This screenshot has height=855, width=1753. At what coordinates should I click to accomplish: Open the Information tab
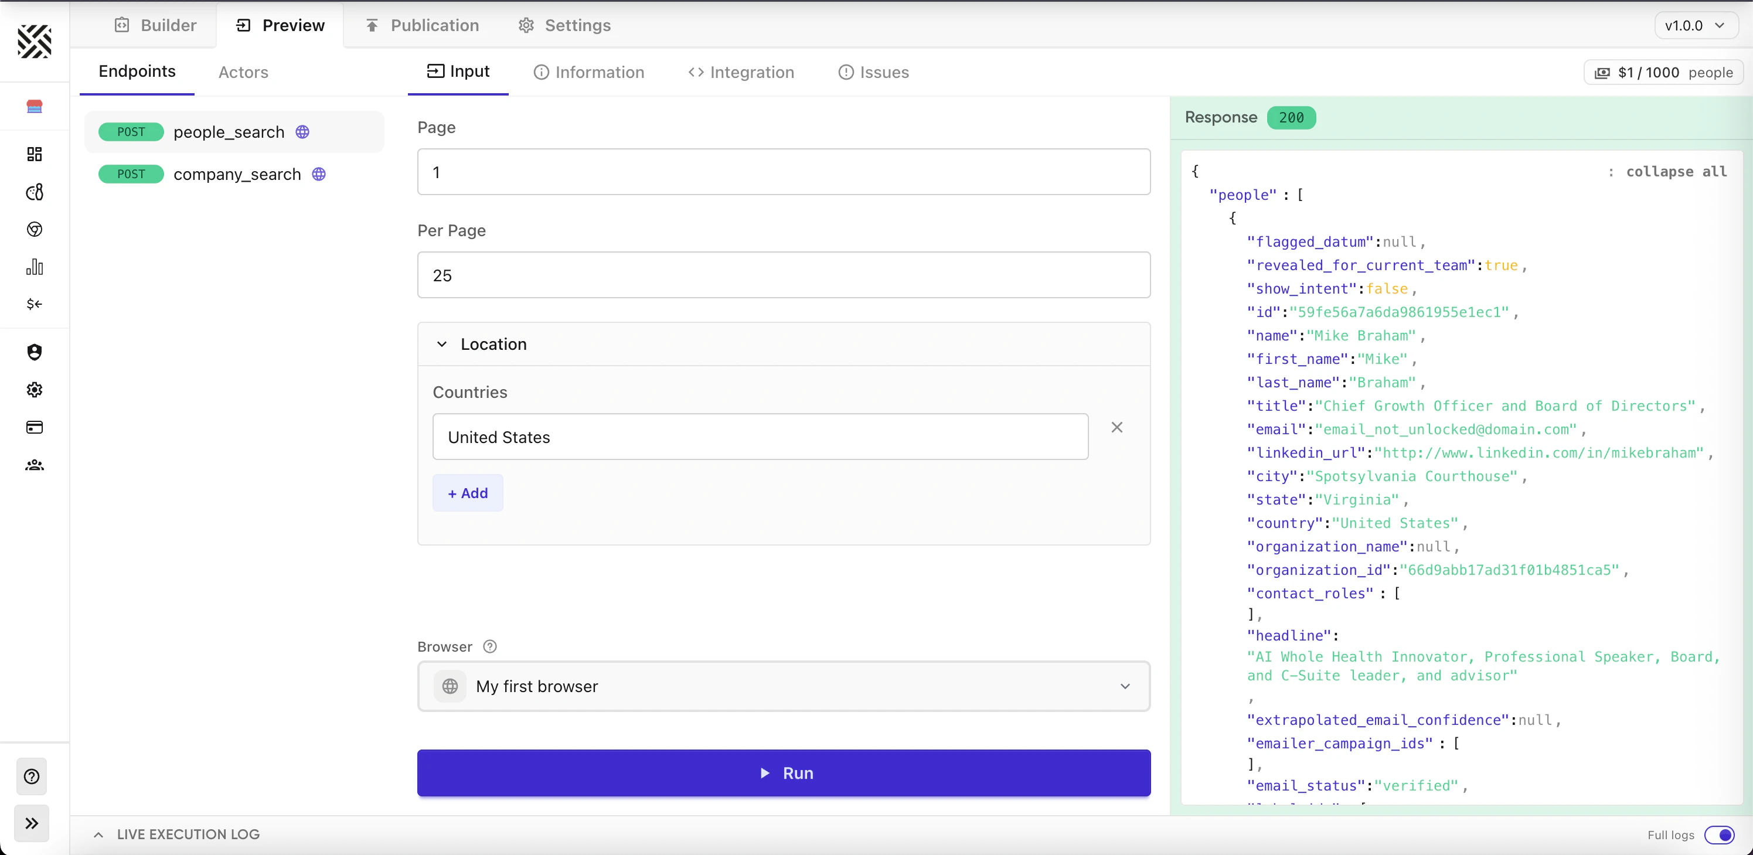pyautogui.click(x=588, y=72)
